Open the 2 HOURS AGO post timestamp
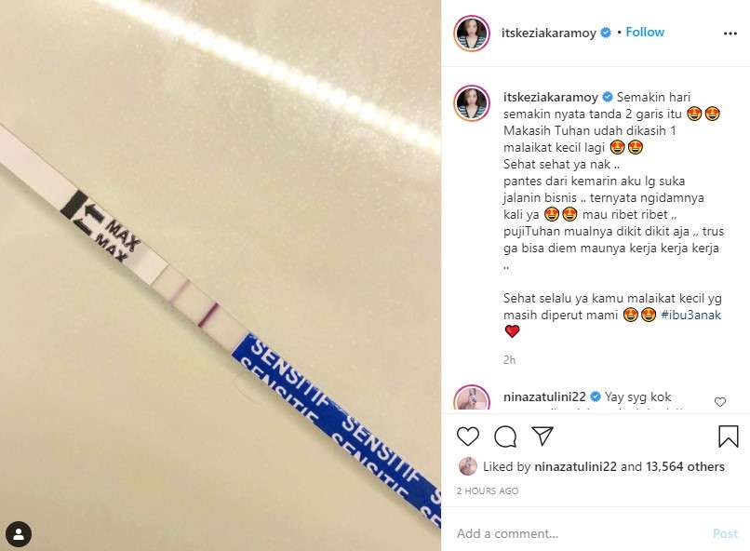This screenshot has height=551, width=750. click(x=488, y=491)
